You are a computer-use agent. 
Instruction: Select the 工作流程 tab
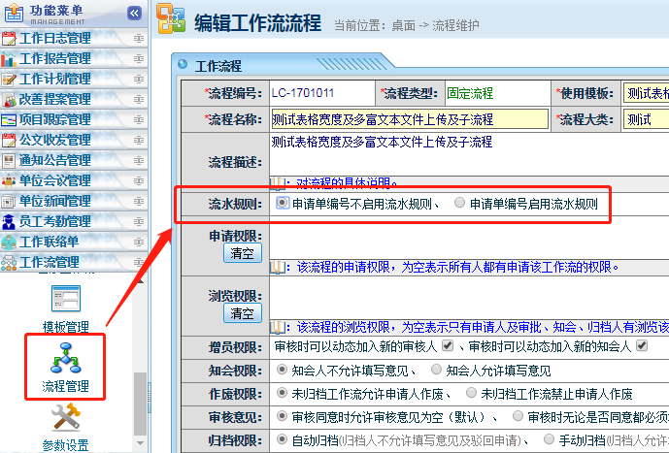(x=218, y=66)
